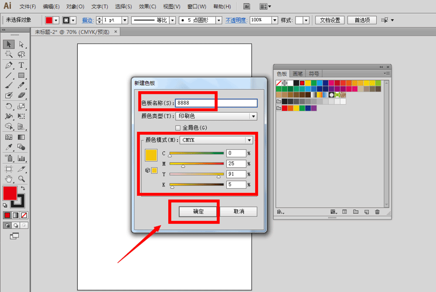The image size is (436, 292).
Task: Select the Type tool
Action: click(21, 65)
